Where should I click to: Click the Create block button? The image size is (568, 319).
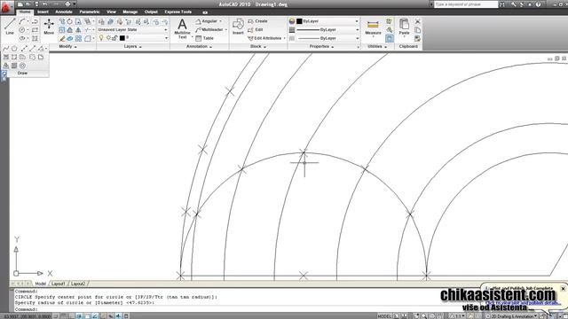257,21
